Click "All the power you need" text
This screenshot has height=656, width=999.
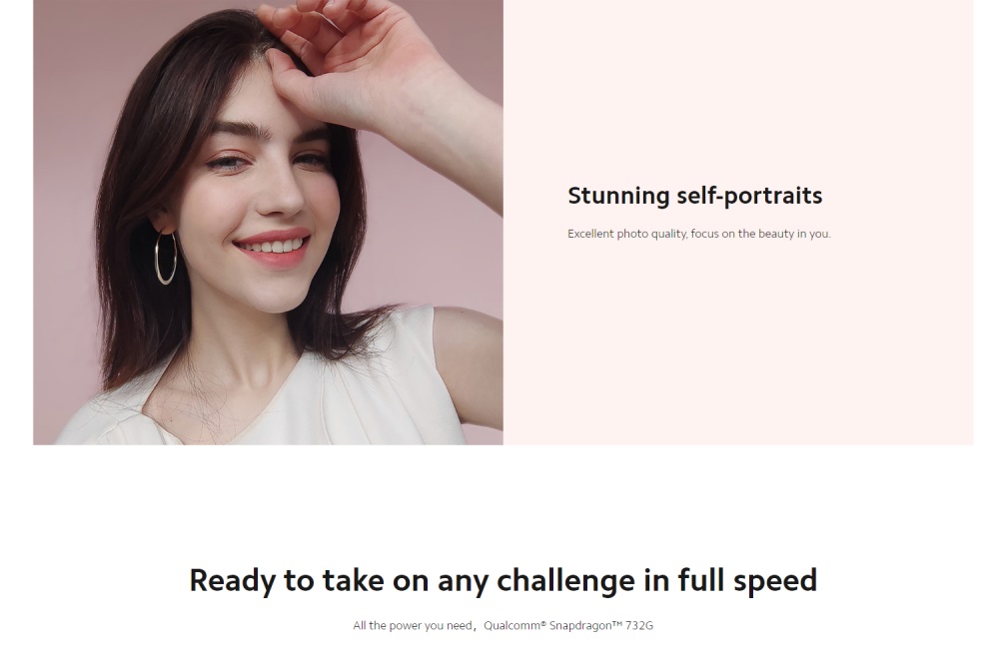point(413,625)
